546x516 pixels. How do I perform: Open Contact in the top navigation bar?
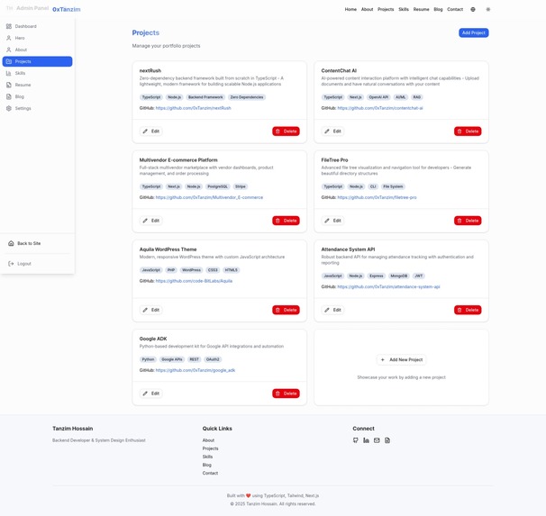point(455,9)
